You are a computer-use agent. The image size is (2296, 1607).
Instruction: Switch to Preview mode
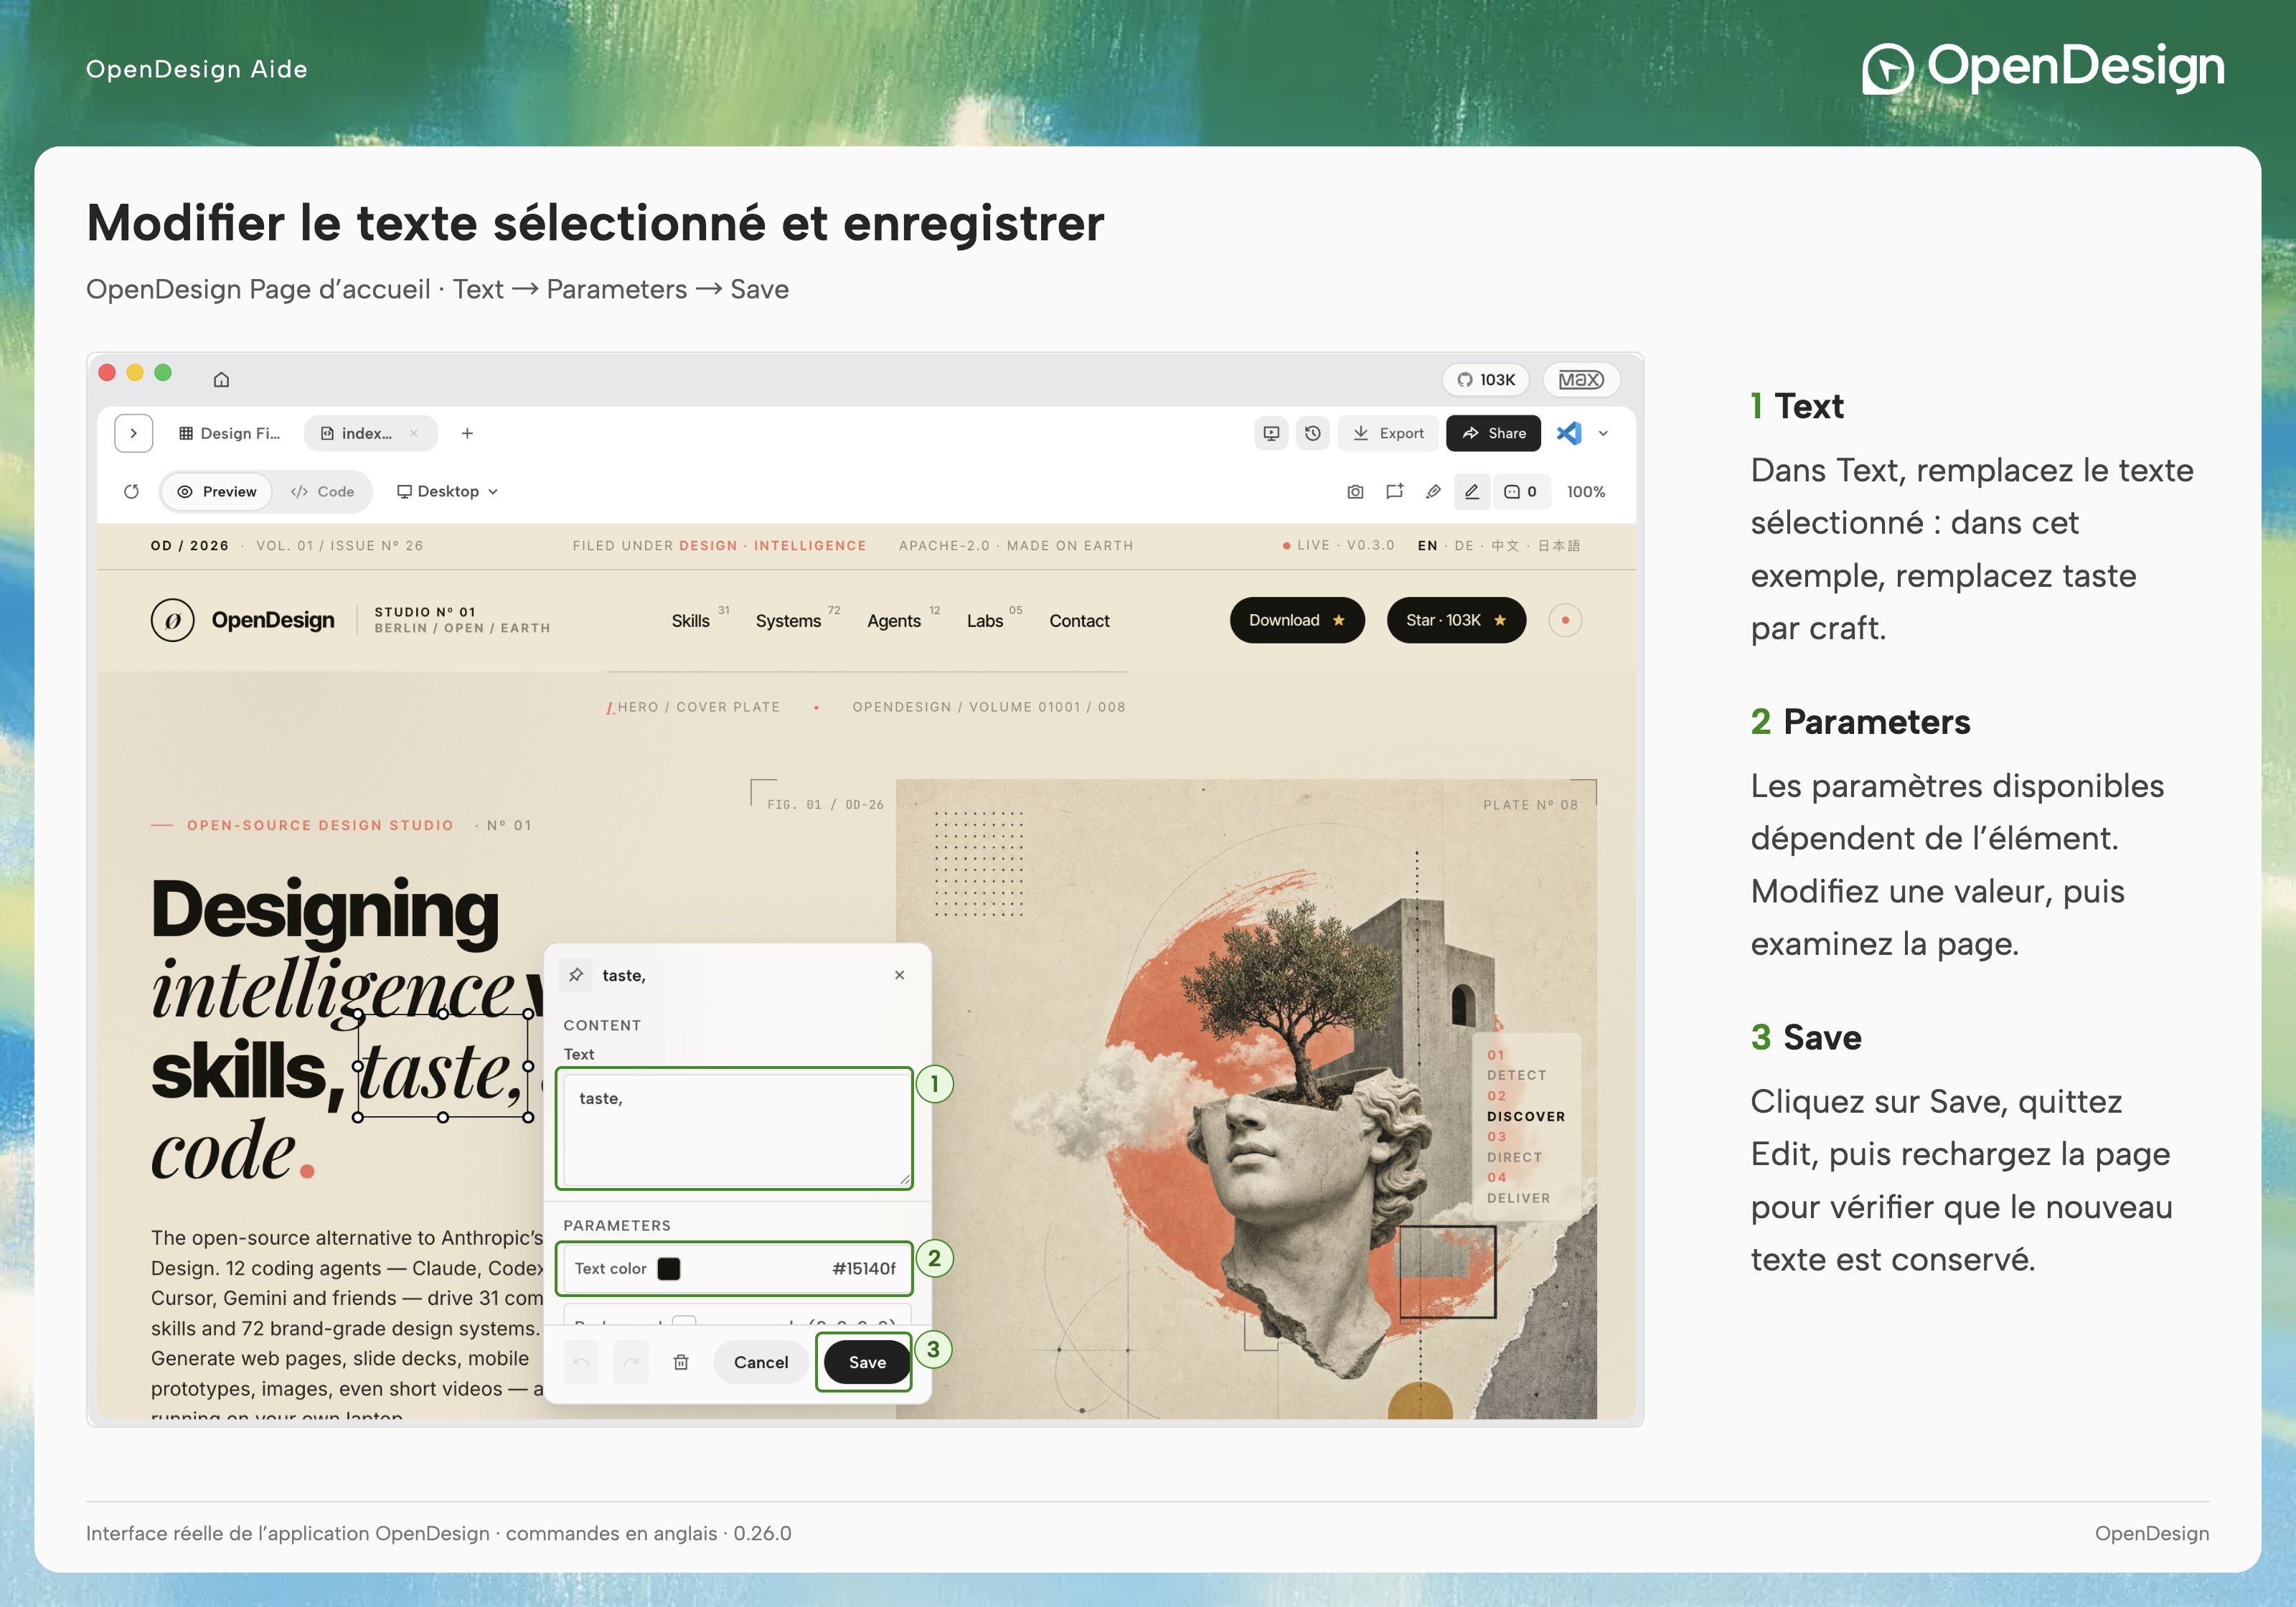click(217, 491)
